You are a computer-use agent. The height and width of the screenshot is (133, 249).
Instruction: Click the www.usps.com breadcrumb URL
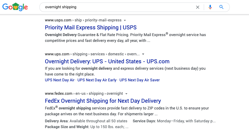click(x=58, y=20)
